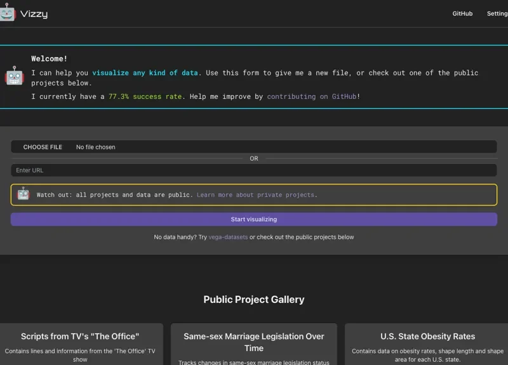Click the Vizzy brand name text
The width and height of the screenshot is (508, 365).
click(34, 13)
